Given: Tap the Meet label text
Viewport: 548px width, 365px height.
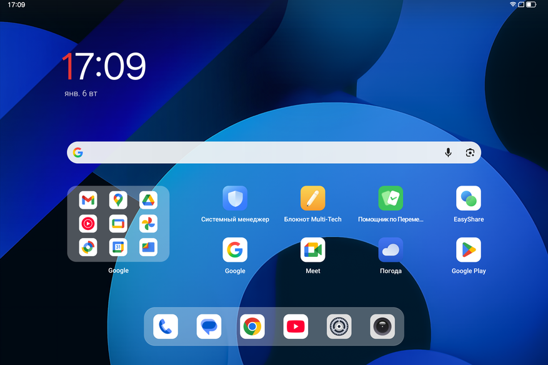Looking at the screenshot, I should (x=313, y=271).
